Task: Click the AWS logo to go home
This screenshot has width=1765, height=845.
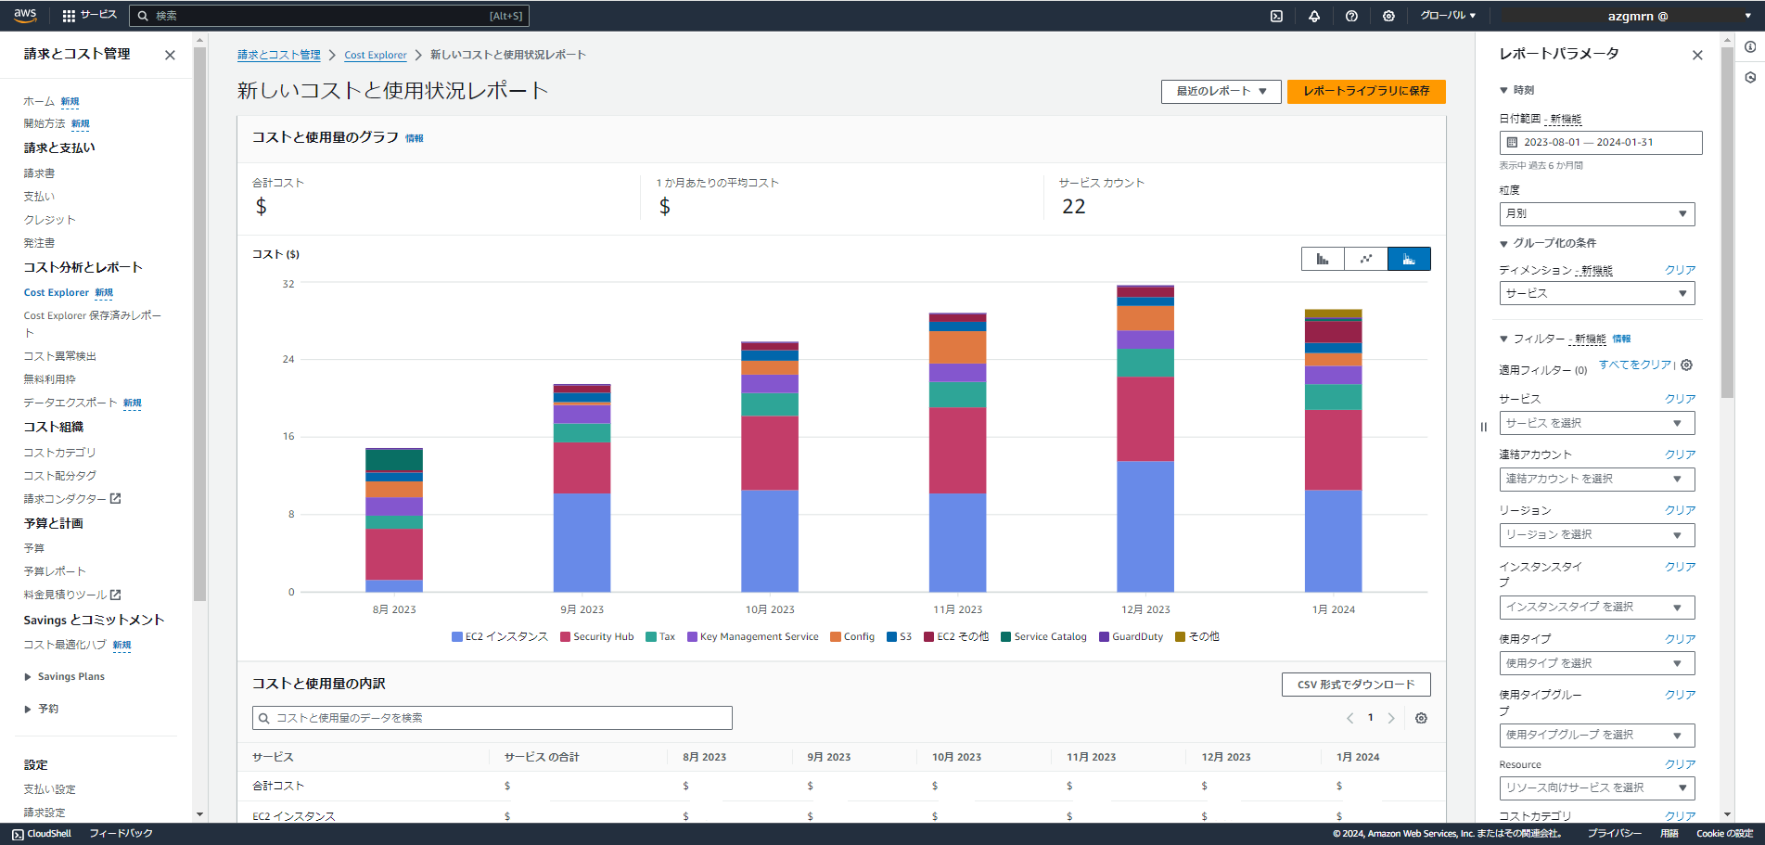Action: pos(24,15)
